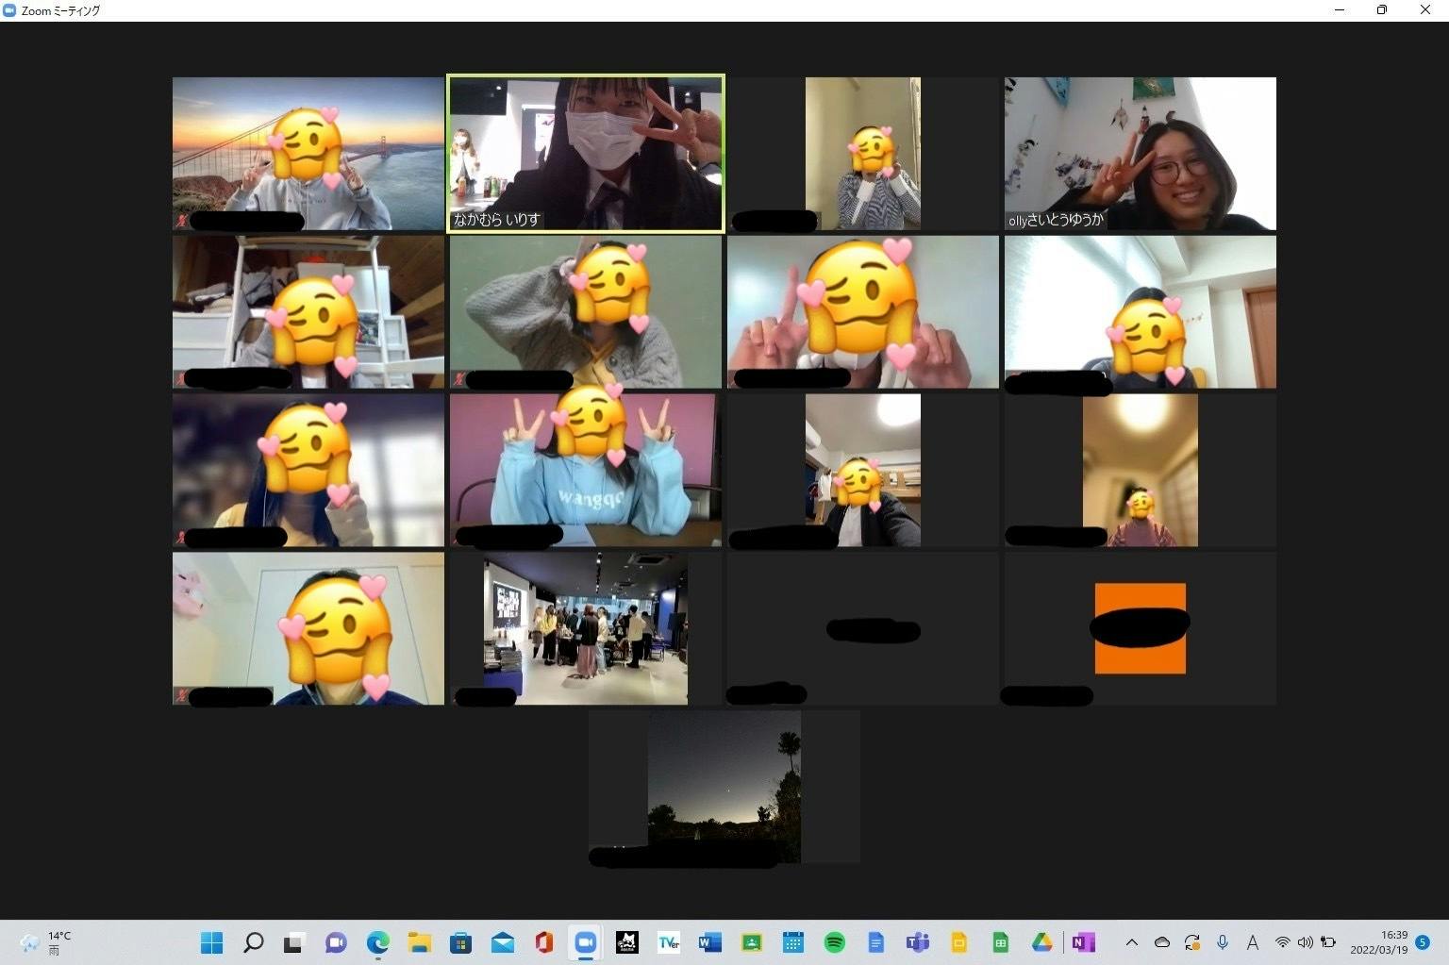Open Windows Search from the taskbar
This screenshot has width=1449, height=965.
[x=253, y=942]
